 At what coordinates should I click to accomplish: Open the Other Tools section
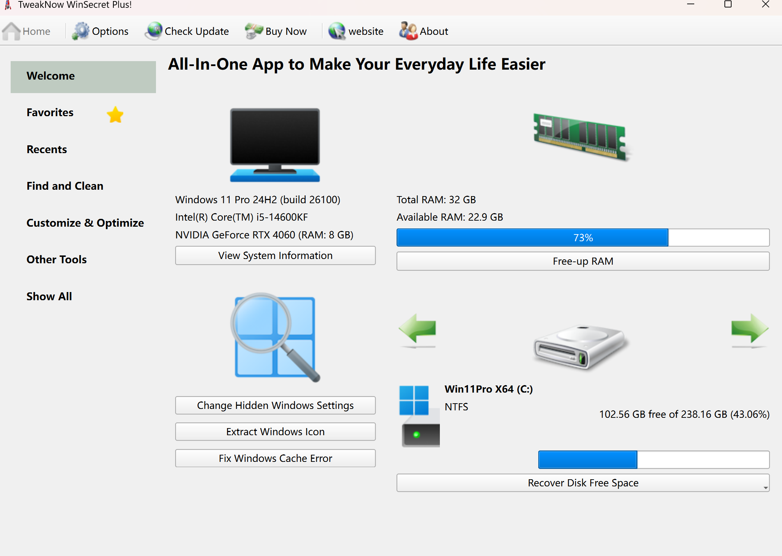click(57, 259)
